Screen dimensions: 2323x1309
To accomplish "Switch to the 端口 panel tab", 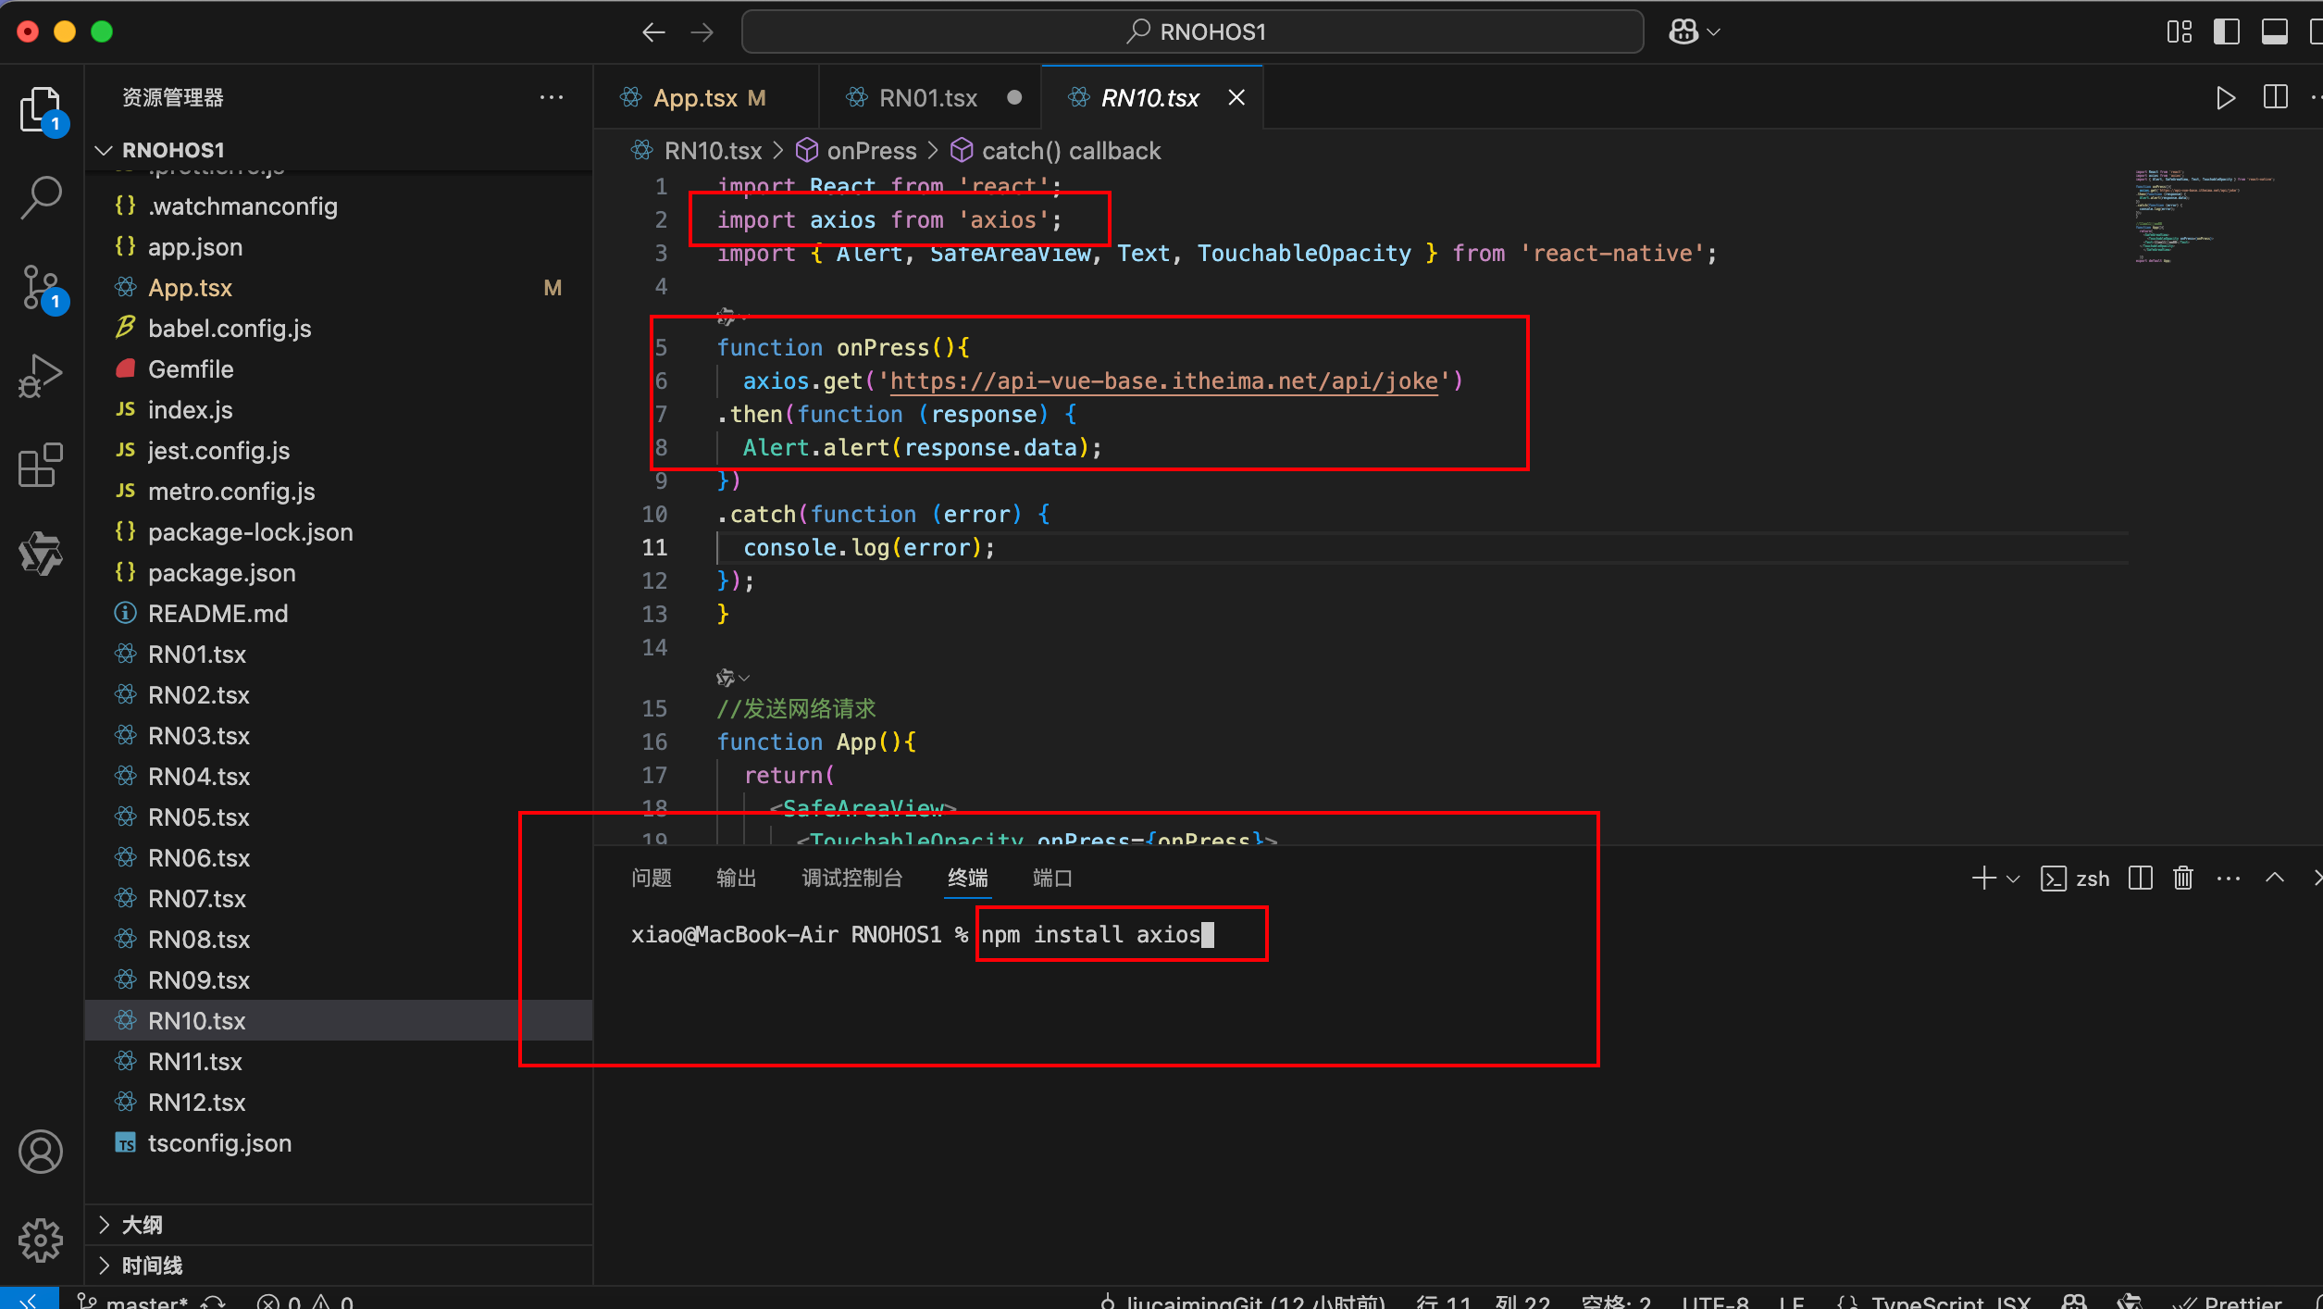I will point(1052,878).
